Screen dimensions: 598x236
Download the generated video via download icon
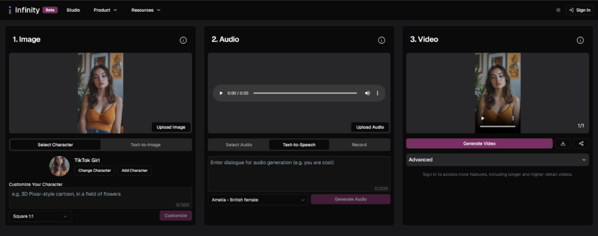pyautogui.click(x=563, y=143)
